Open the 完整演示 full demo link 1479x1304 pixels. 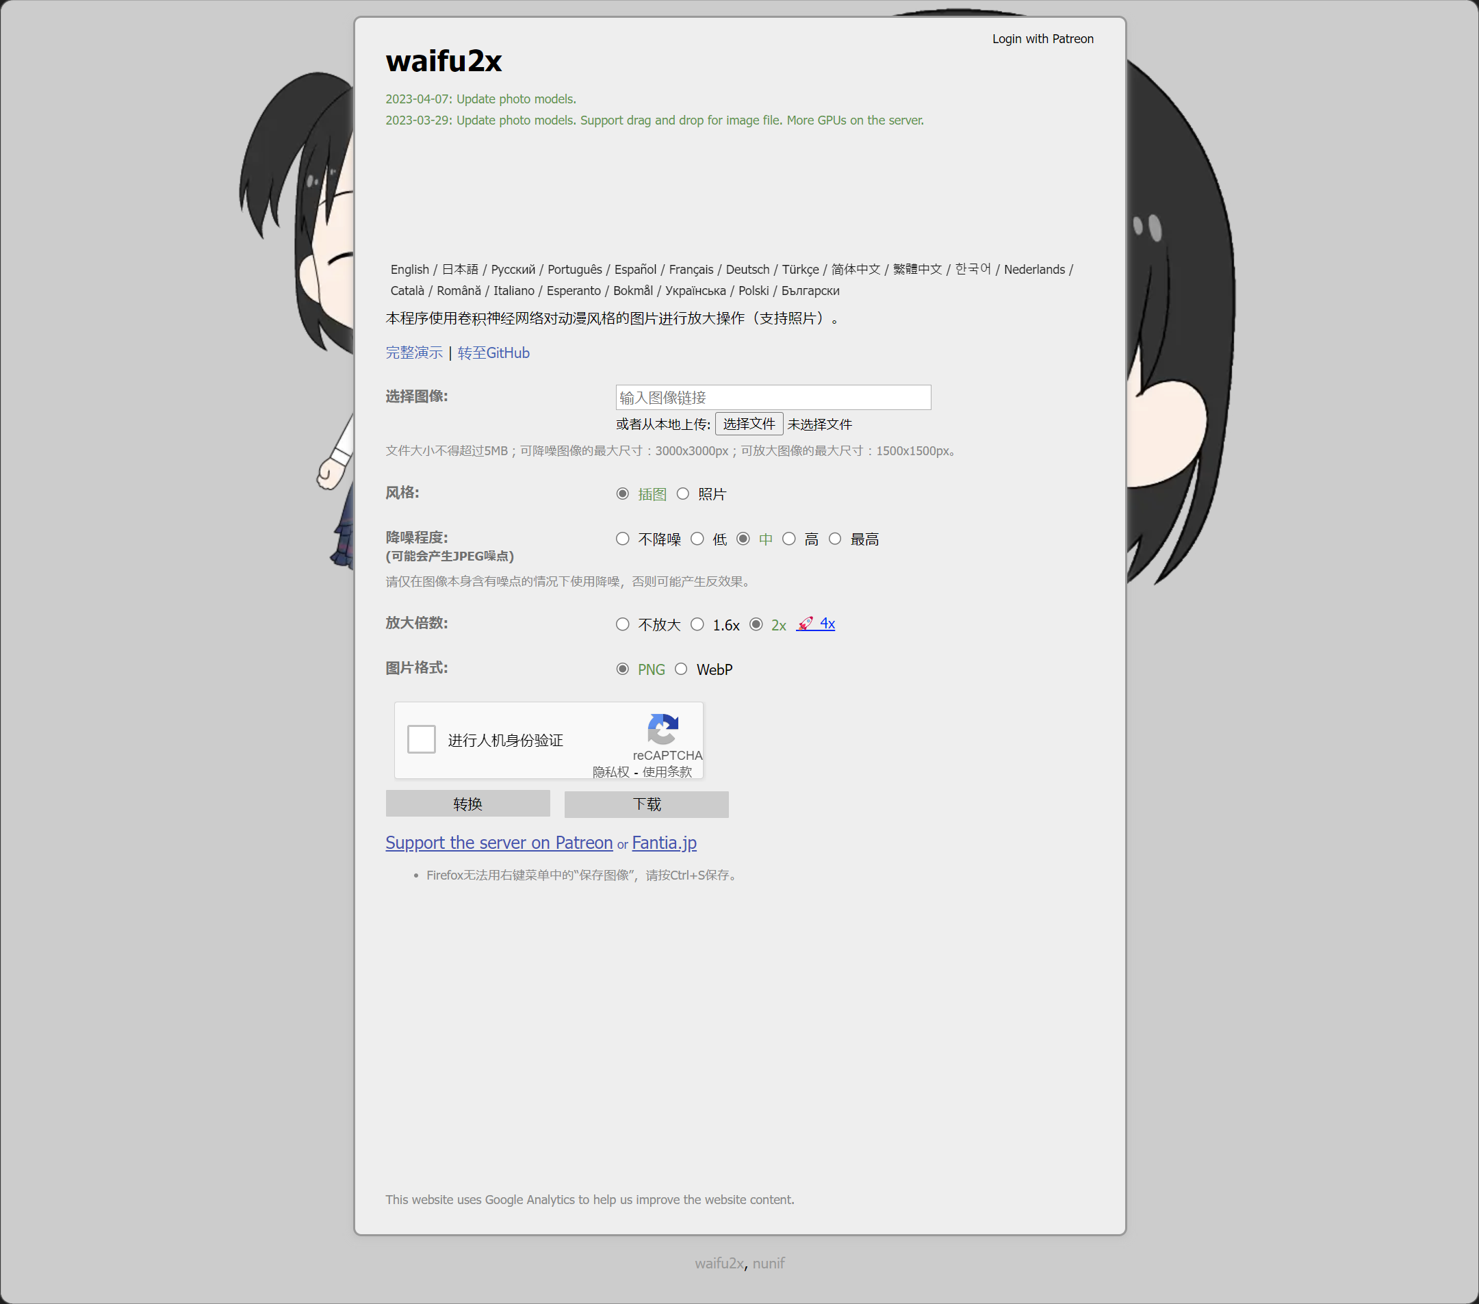point(413,353)
